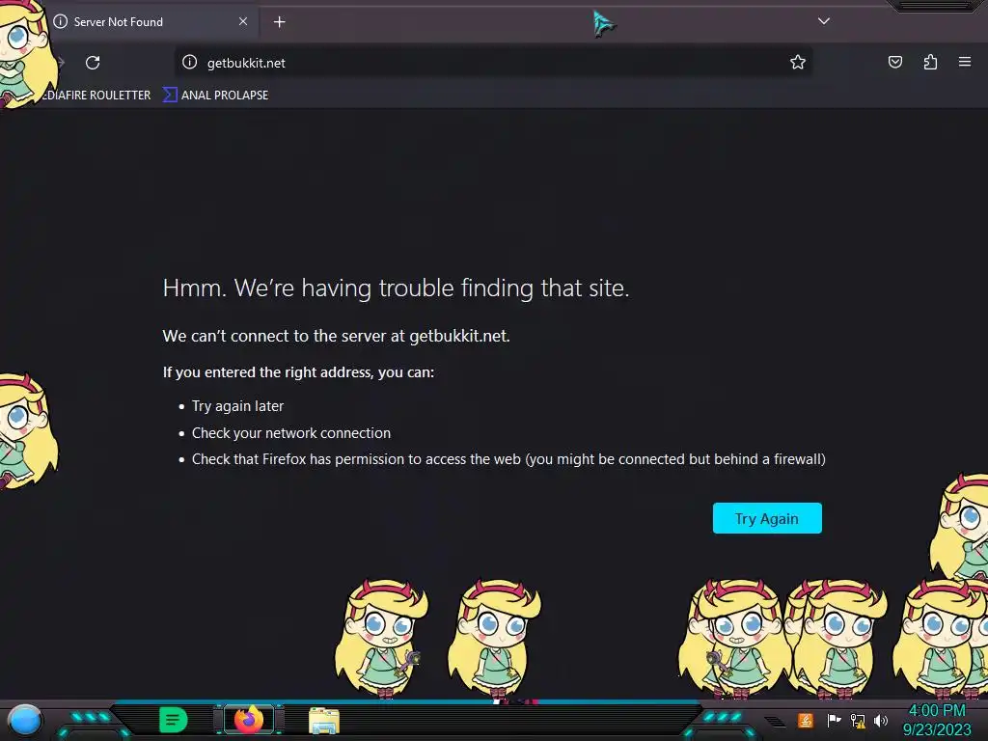
Task: Open the Save to Pocket icon
Action: pos(894,62)
